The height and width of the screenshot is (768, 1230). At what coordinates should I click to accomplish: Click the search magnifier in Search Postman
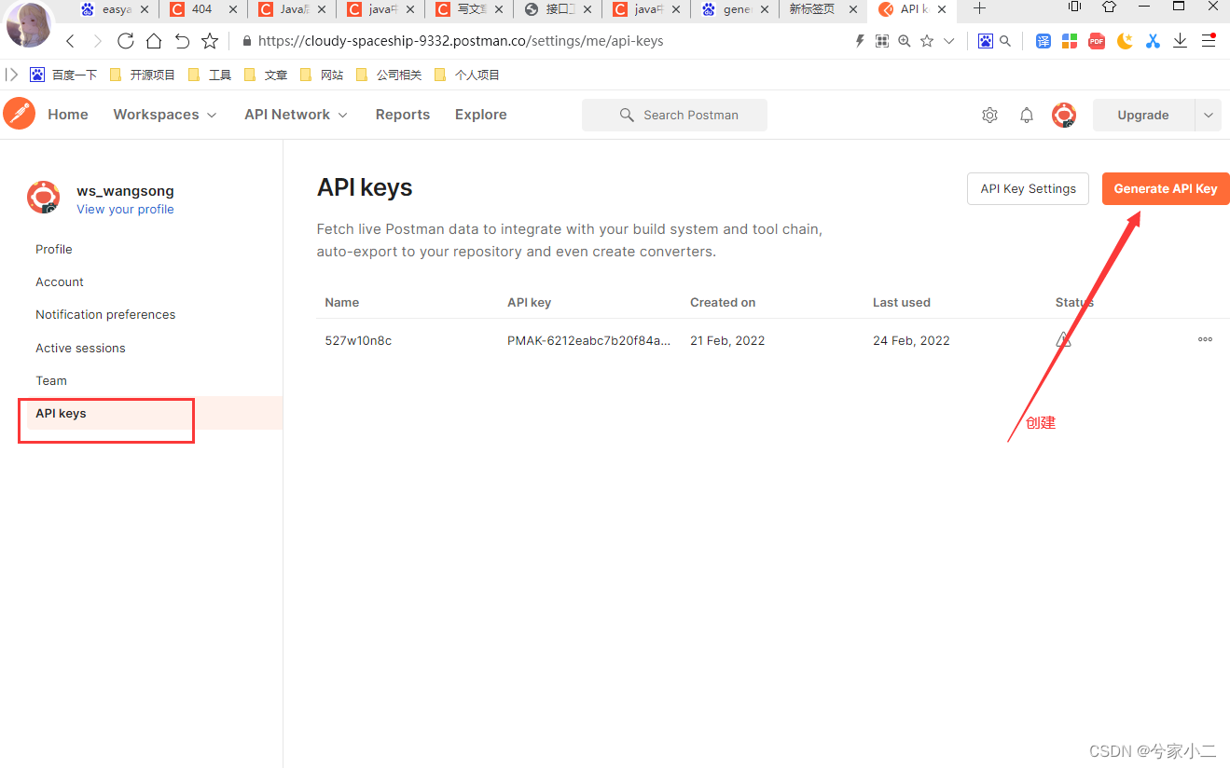(627, 115)
